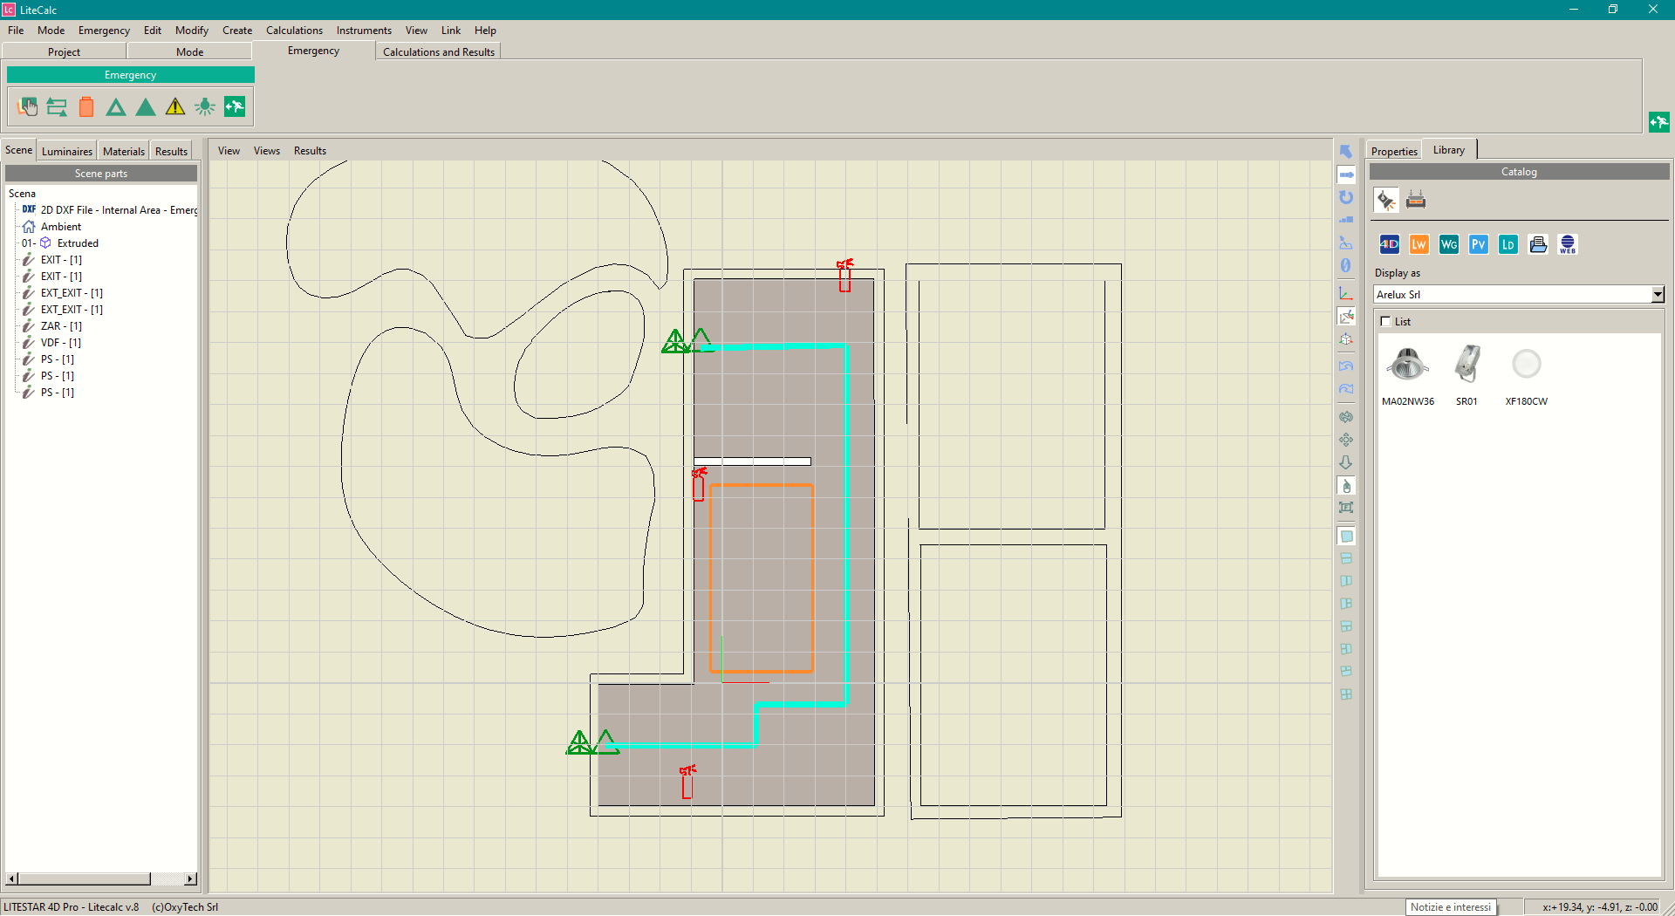The width and height of the screenshot is (1675, 916).
Task: Switch to the Results panel tab
Action: point(171,152)
